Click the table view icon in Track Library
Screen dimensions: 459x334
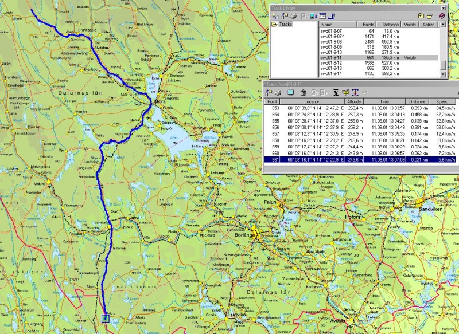(x=322, y=16)
